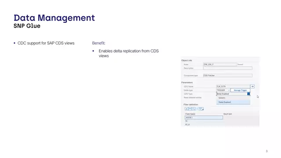
Task: Click the Manage Trigger button
Action: pos(240,90)
